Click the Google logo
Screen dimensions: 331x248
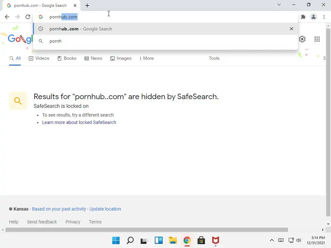(x=20, y=39)
